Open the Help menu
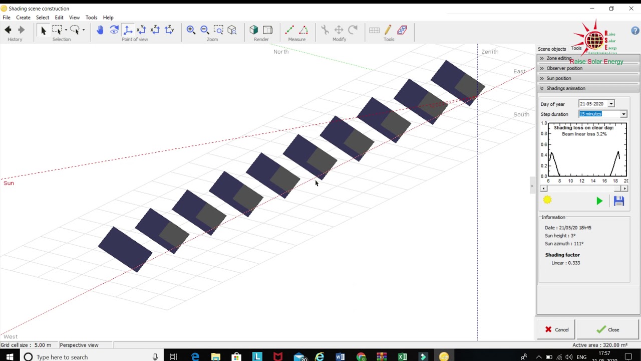The width and height of the screenshot is (641, 361). [x=108, y=18]
